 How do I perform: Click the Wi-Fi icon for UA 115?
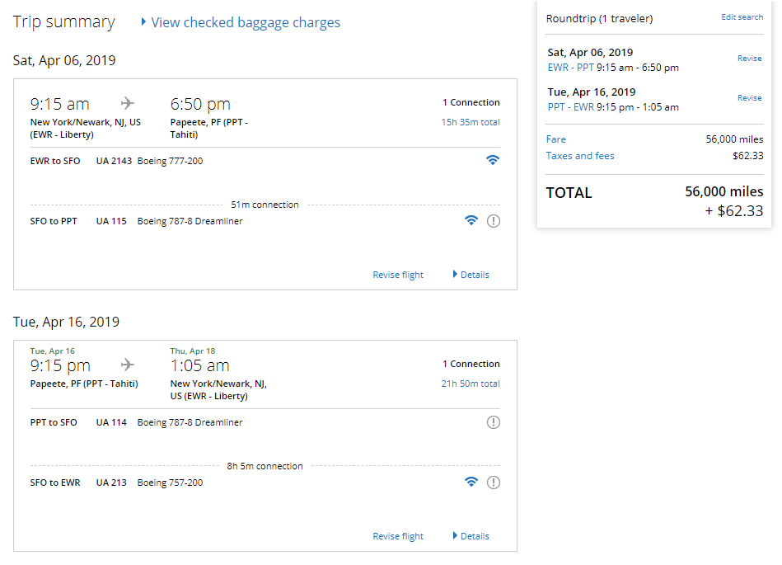pos(471,220)
